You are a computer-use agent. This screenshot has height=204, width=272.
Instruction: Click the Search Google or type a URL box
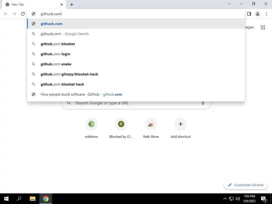[136, 105]
